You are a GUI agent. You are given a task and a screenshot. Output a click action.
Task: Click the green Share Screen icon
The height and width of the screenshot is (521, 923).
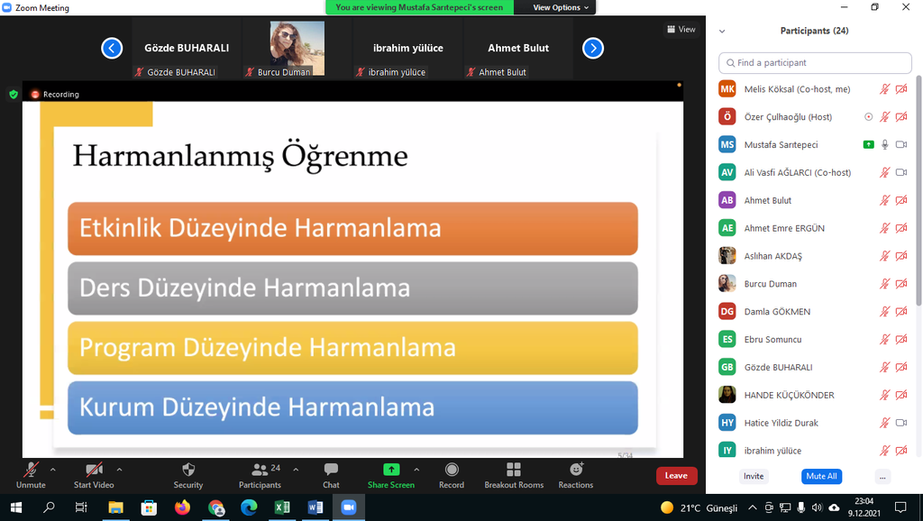click(x=390, y=471)
